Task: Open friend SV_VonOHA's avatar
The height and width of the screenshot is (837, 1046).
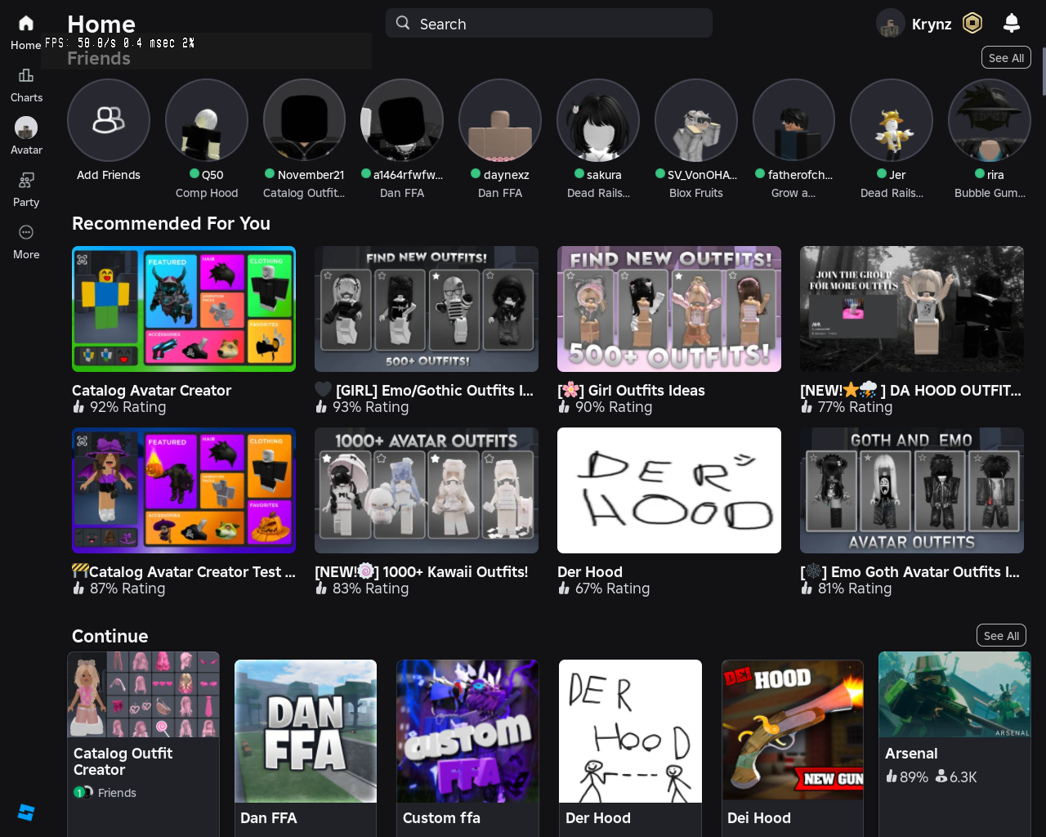Action: pyautogui.click(x=696, y=120)
